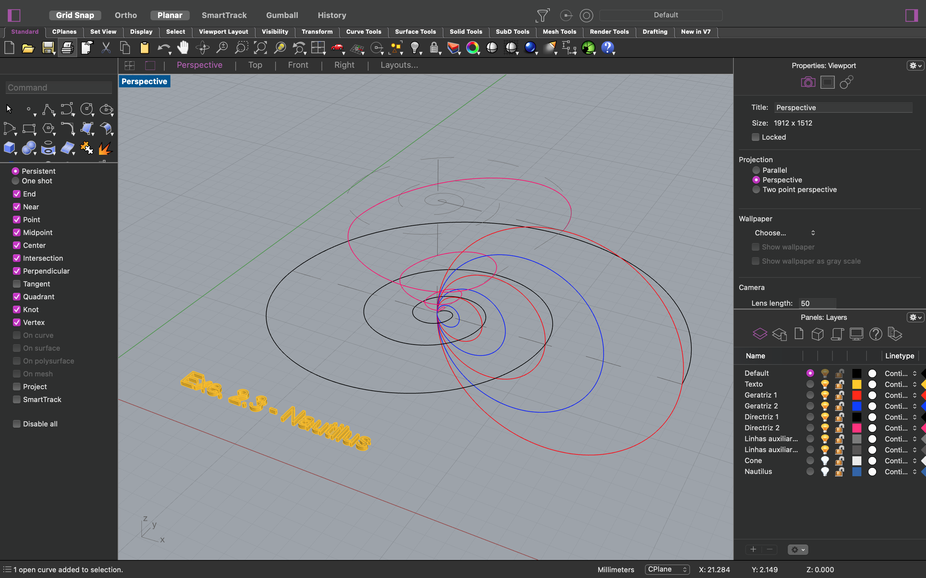
Task: Open the Layers panel icon
Action: point(759,334)
